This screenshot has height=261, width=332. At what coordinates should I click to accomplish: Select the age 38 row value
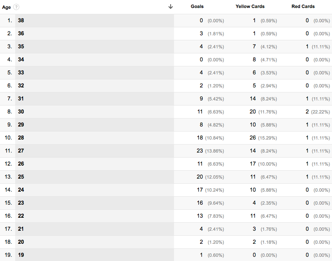[x=21, y=21]
